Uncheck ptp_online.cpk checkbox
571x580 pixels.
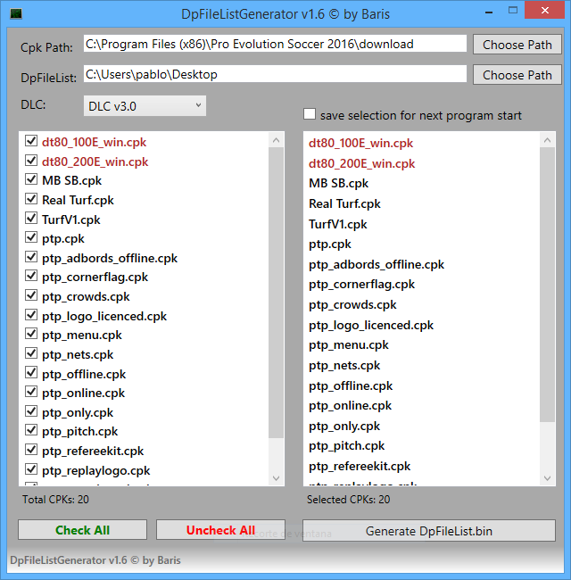[x=31, y=392]
